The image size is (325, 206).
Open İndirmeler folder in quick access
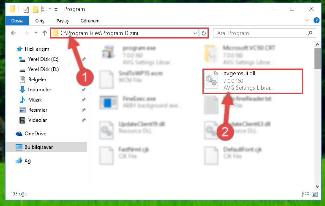(x=40, y=90)
